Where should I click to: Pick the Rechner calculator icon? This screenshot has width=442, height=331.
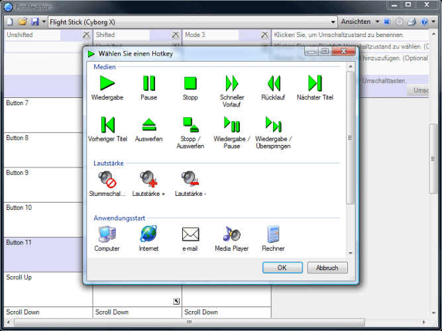(x=273, y=234)
